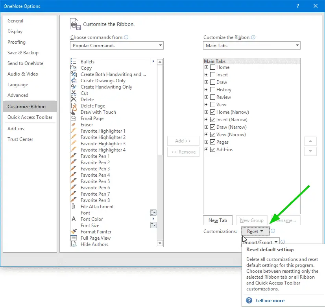The image size is (325, 307).
Task: Click the Hide Authors icon
Action: click(74, 244)
